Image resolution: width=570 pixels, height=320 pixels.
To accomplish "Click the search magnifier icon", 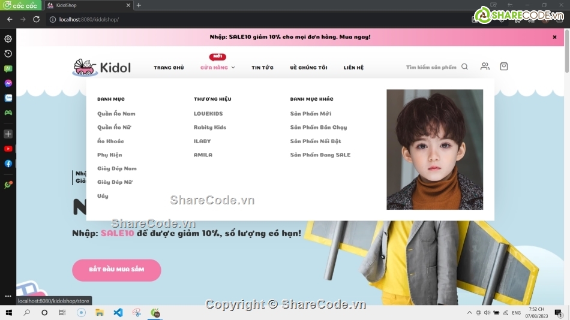I will point(464,67).
